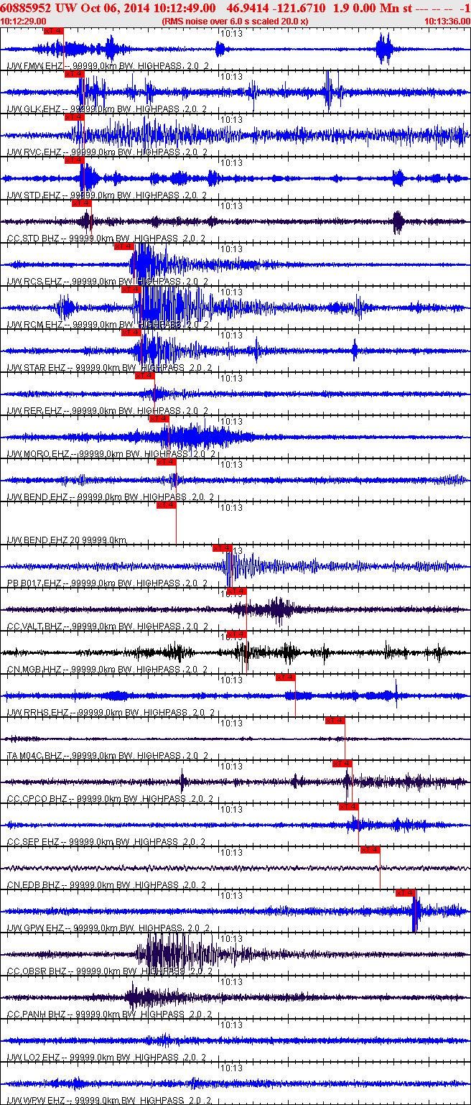Select the CC.VALT.BHZ station label
The height and width of the screenshot is (1105, 471).
(x=108, y=627)
